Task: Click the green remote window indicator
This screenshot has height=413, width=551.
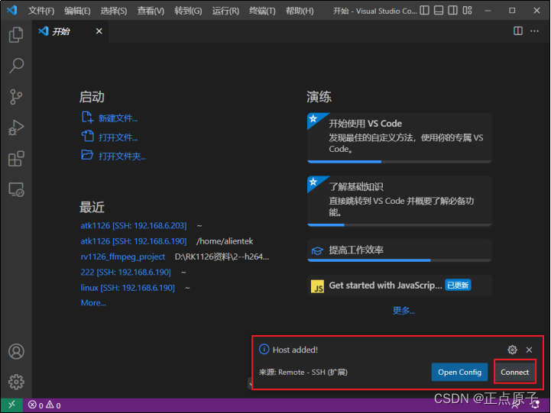Action: click(11, 405)
